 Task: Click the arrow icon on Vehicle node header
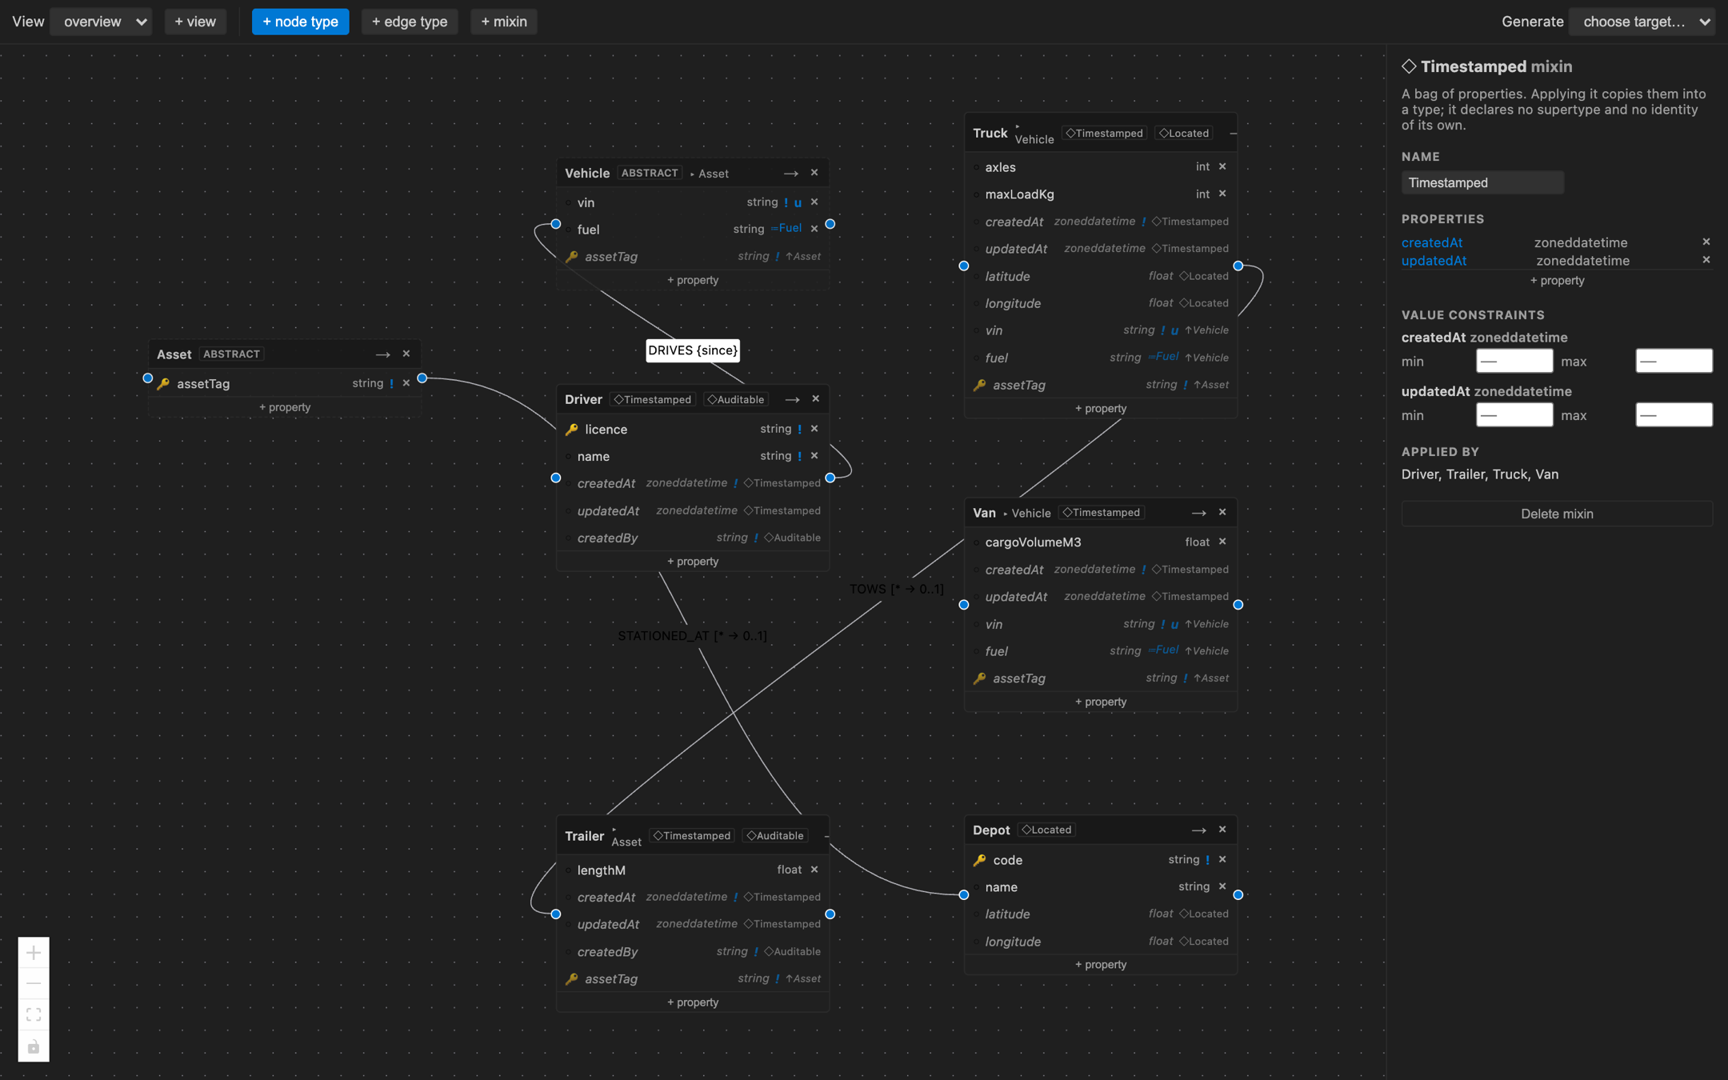791,173
